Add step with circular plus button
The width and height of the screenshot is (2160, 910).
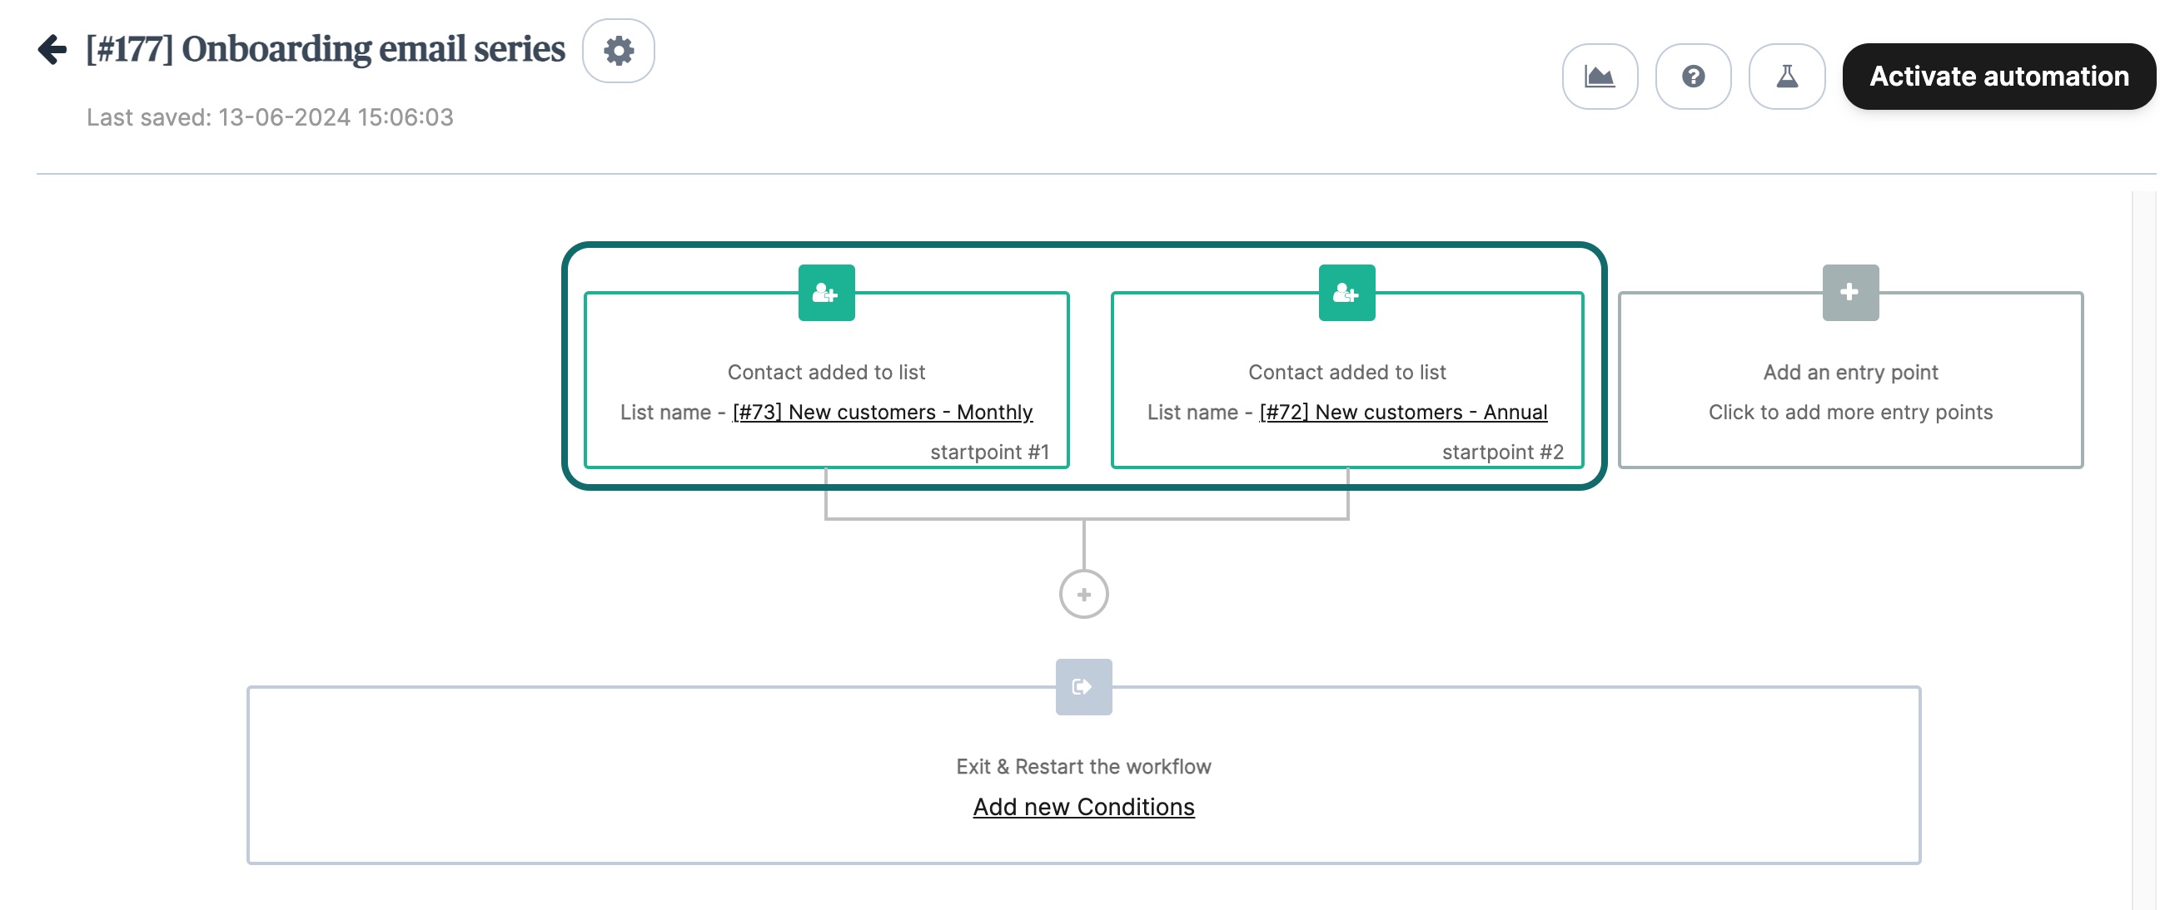[x=1082, y=594]
